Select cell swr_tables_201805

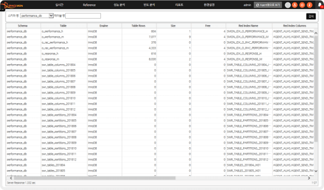pyautogui.click(x=64, y=171)
